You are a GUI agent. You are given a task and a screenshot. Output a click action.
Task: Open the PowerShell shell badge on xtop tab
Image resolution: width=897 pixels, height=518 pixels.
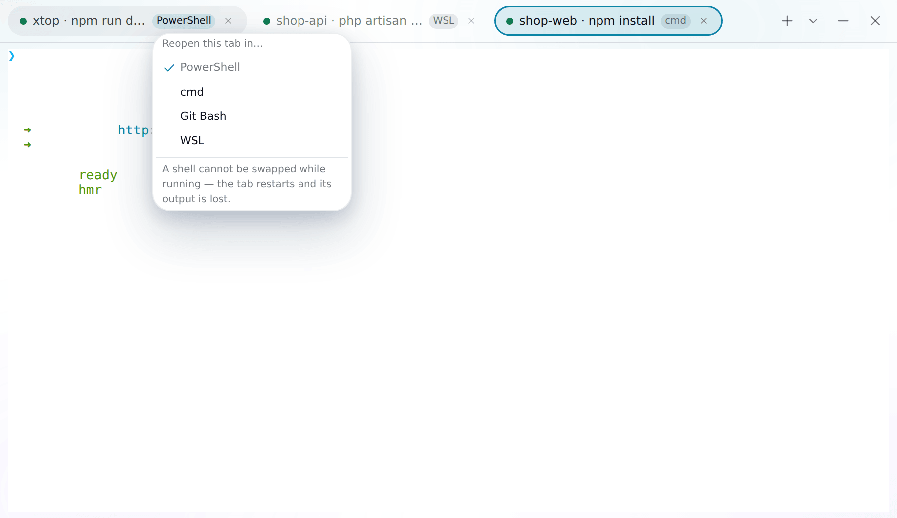coord(184,21)
